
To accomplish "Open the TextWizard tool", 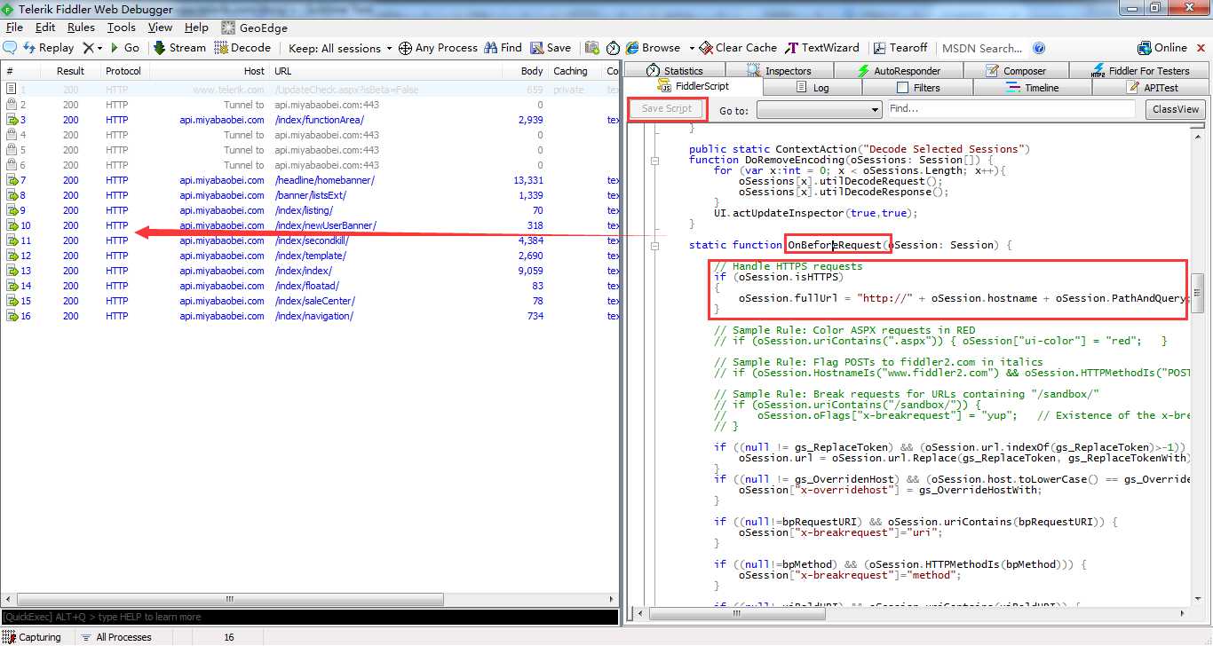I will tap(822, 48).
